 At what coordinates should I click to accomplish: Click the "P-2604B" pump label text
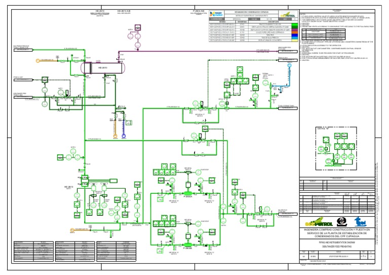point(188,248)
